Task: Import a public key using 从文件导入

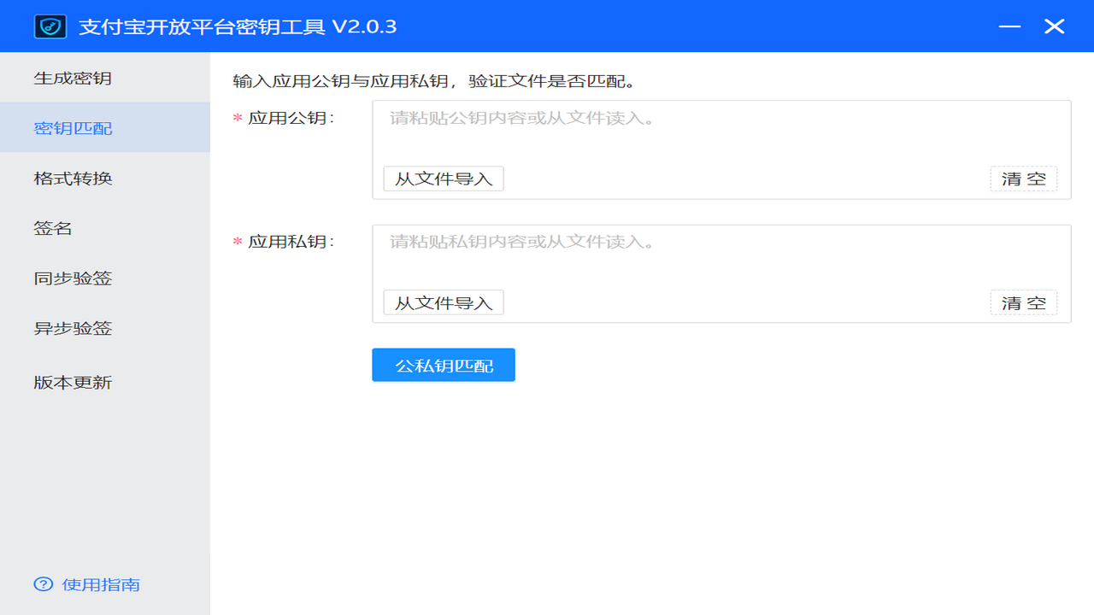Action: click(443, 179)
